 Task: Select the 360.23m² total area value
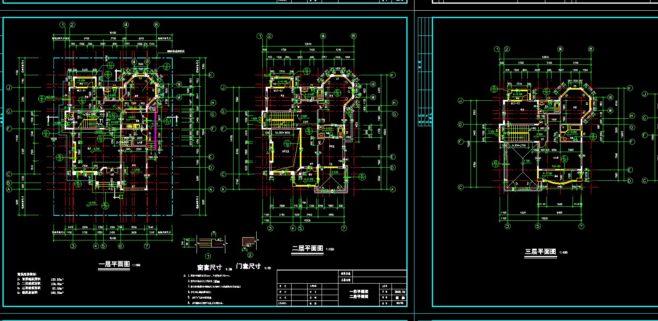pos(56,293)
